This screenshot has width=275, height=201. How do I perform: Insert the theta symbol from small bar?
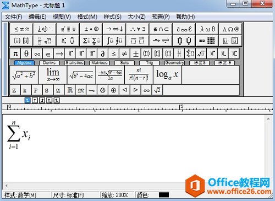pyautogui.click(x=26, y=53)
